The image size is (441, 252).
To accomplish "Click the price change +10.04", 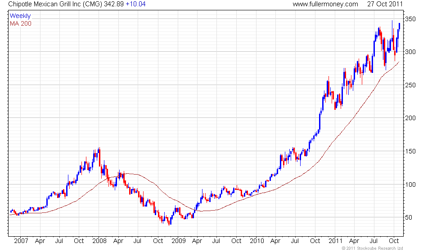I will click(135, 4).
